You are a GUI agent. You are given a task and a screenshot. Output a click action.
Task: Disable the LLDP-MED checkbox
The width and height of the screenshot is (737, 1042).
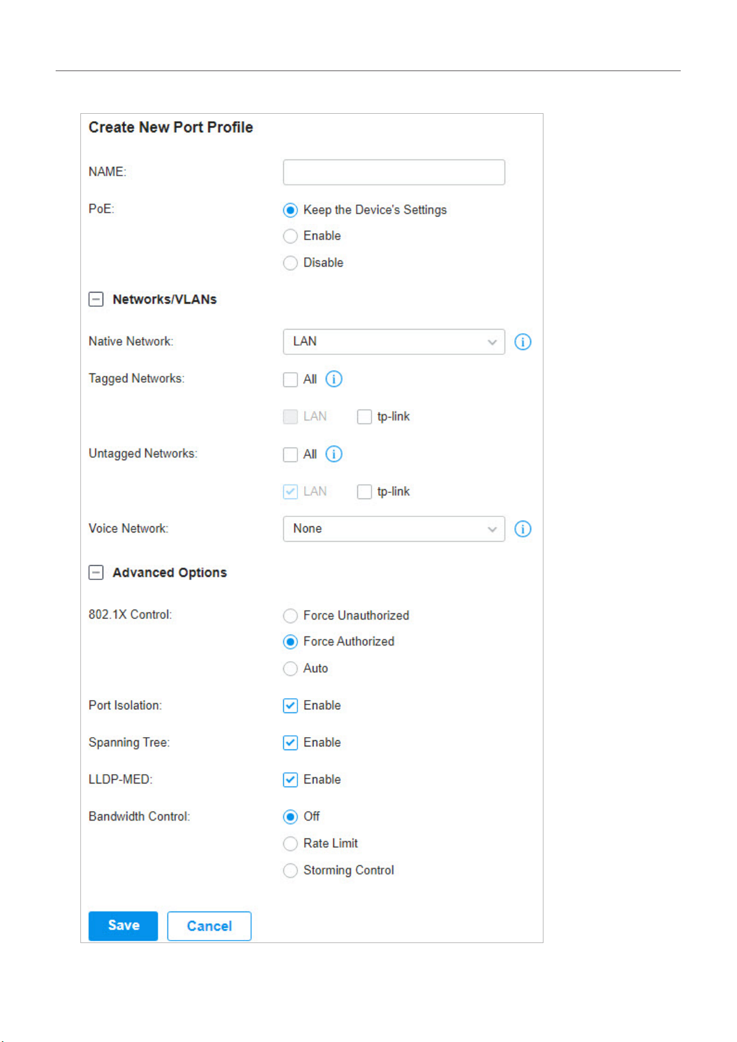(290, 780)
